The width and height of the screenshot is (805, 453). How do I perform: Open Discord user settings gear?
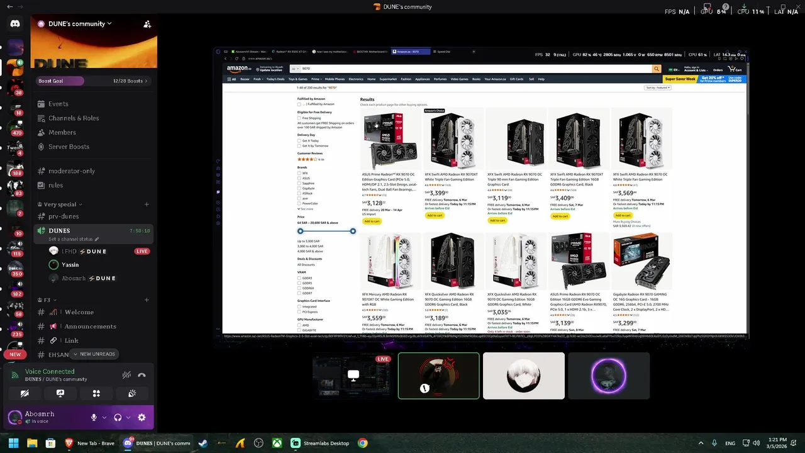coord(142,417)
